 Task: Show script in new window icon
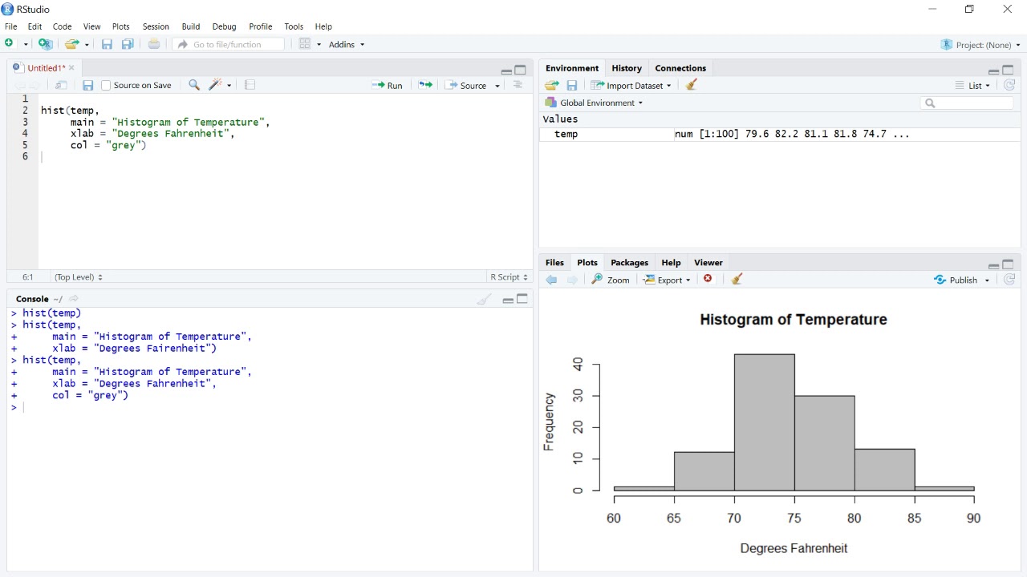click(61, 85)
